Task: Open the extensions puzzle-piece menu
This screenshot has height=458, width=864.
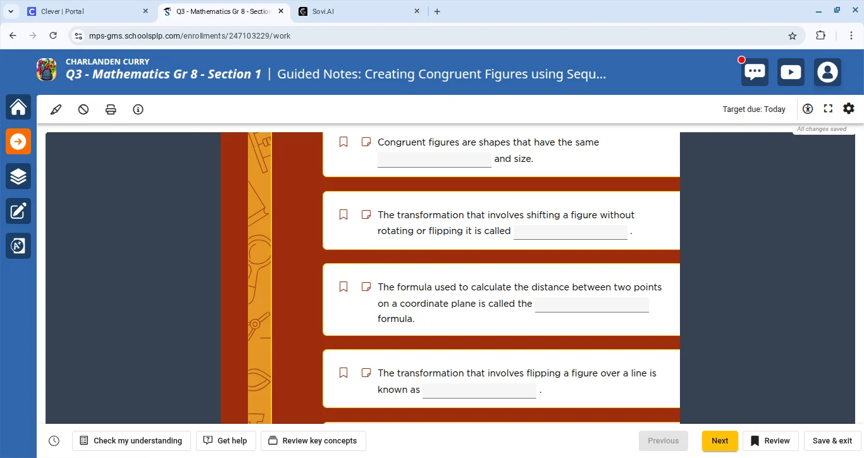Action: (x=820, y=35)
